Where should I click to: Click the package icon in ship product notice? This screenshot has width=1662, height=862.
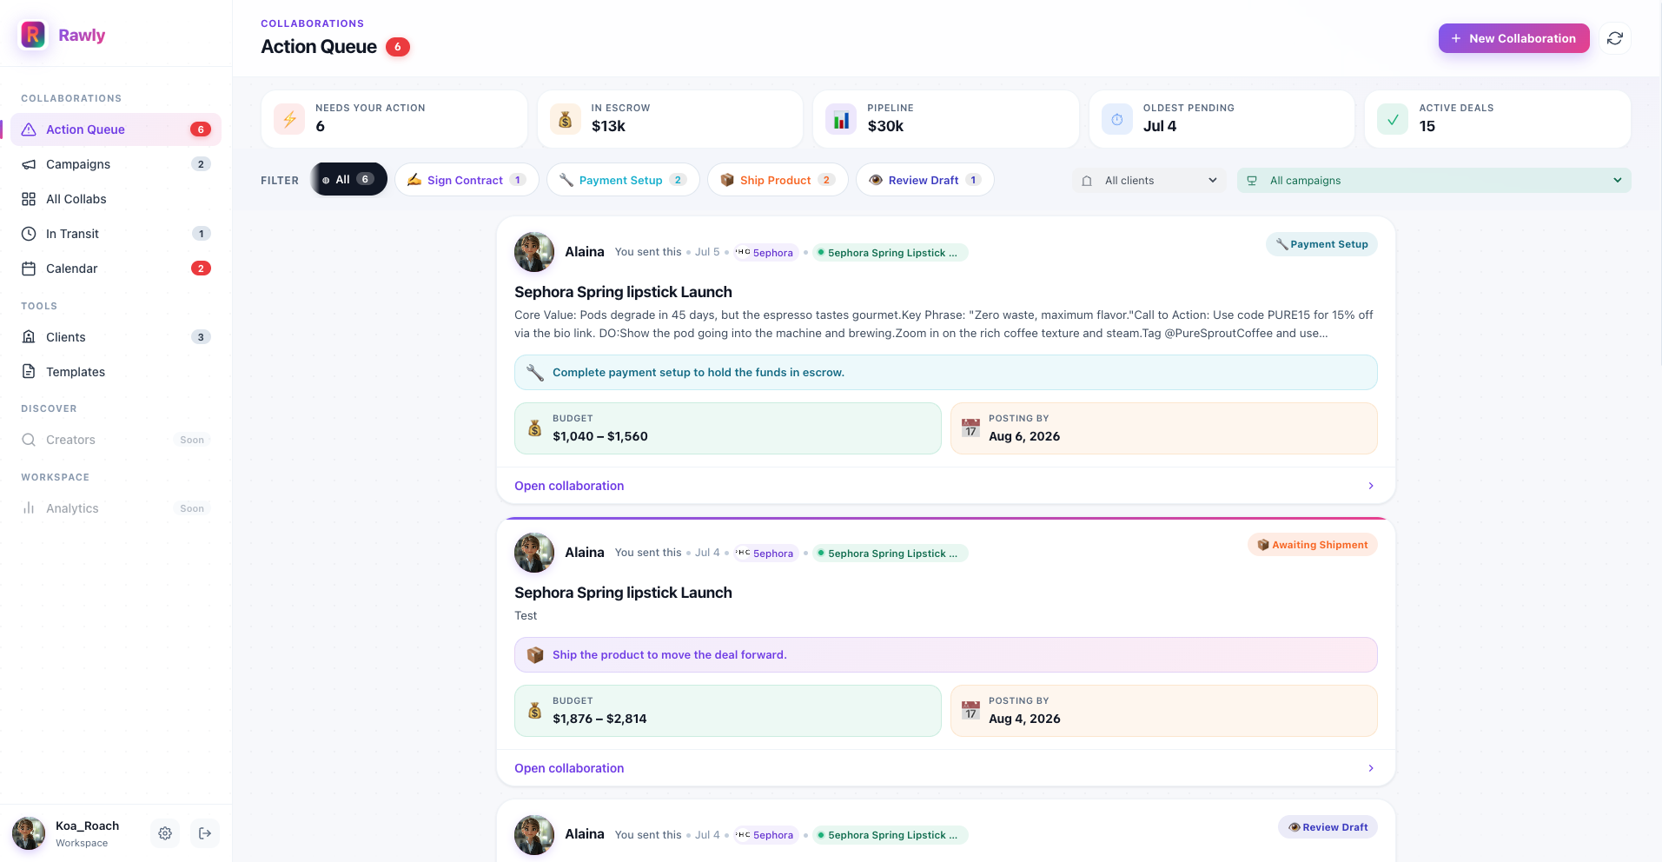(535, 655)
